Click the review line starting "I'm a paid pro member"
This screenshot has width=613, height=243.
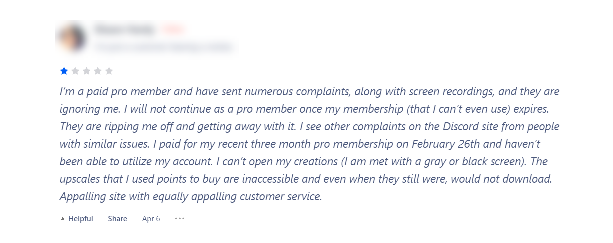pyautogui.click(x=309, y=92)
